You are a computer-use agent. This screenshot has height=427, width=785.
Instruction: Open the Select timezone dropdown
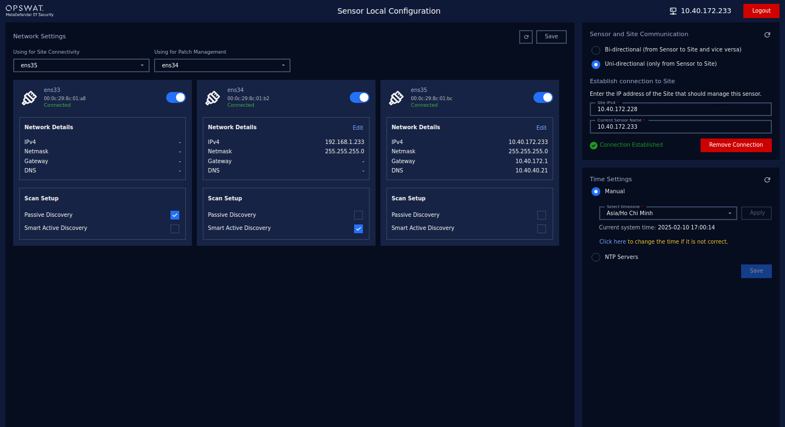pyautogui.click(x=668, y=213)
